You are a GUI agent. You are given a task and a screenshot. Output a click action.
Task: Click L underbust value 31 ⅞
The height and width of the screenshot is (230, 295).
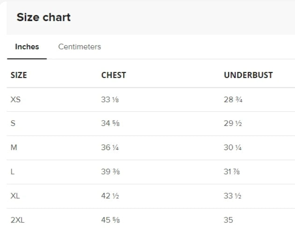pyautogui.click(x=232, y=172)
